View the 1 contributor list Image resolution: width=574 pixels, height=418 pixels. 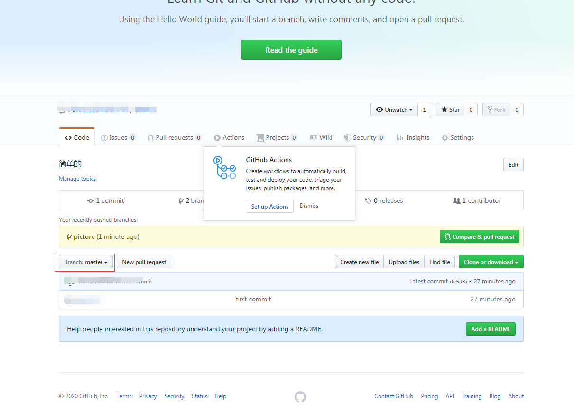pyautogui.click(x=477, y=200)
